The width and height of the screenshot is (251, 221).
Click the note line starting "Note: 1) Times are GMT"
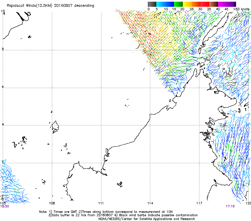coord(106,212)
